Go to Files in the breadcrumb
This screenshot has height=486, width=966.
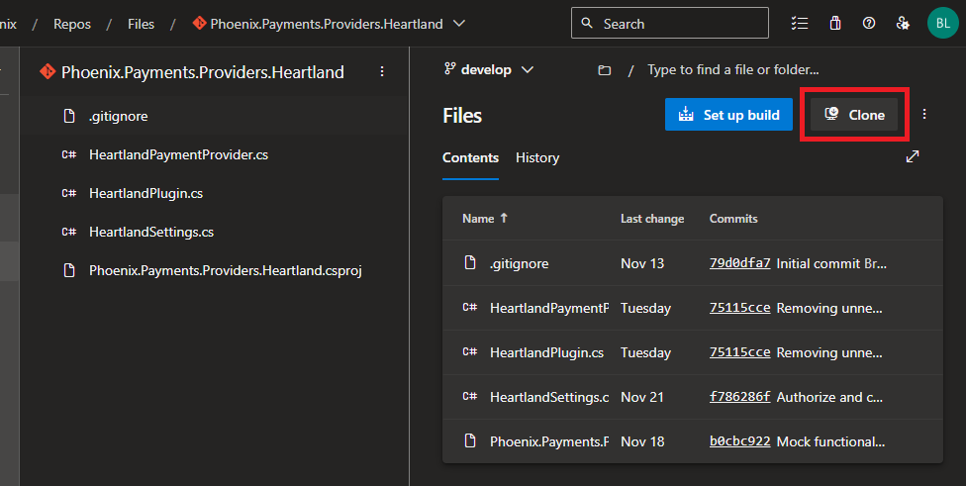coord(142,24)
